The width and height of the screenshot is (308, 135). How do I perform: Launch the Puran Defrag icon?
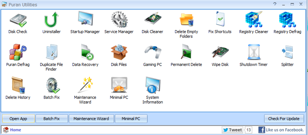18,52
